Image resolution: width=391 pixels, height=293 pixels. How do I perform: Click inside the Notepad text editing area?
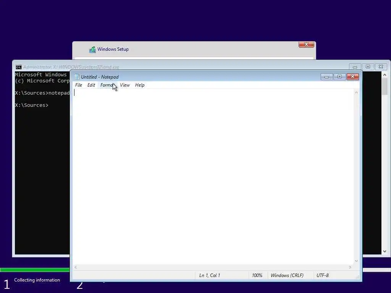coord(213,177)
